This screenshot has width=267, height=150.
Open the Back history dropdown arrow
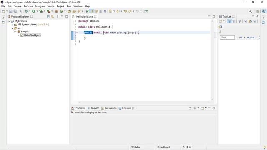pyautogui.click(x=133, y=11)
